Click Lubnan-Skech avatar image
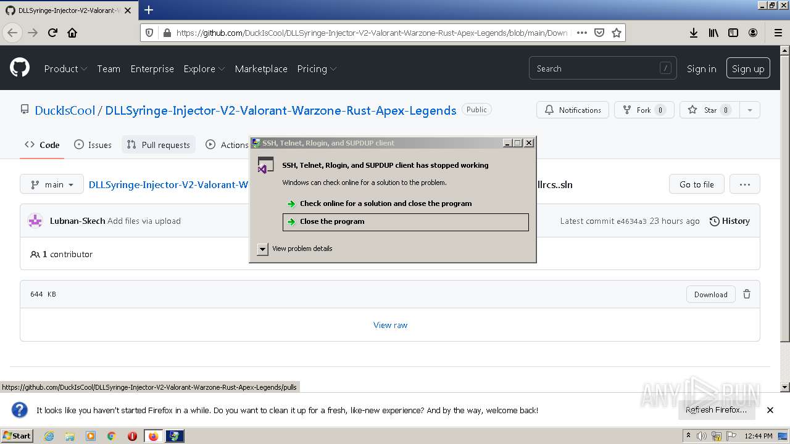This screenshot has width=790, height=444. pos(35,221)
